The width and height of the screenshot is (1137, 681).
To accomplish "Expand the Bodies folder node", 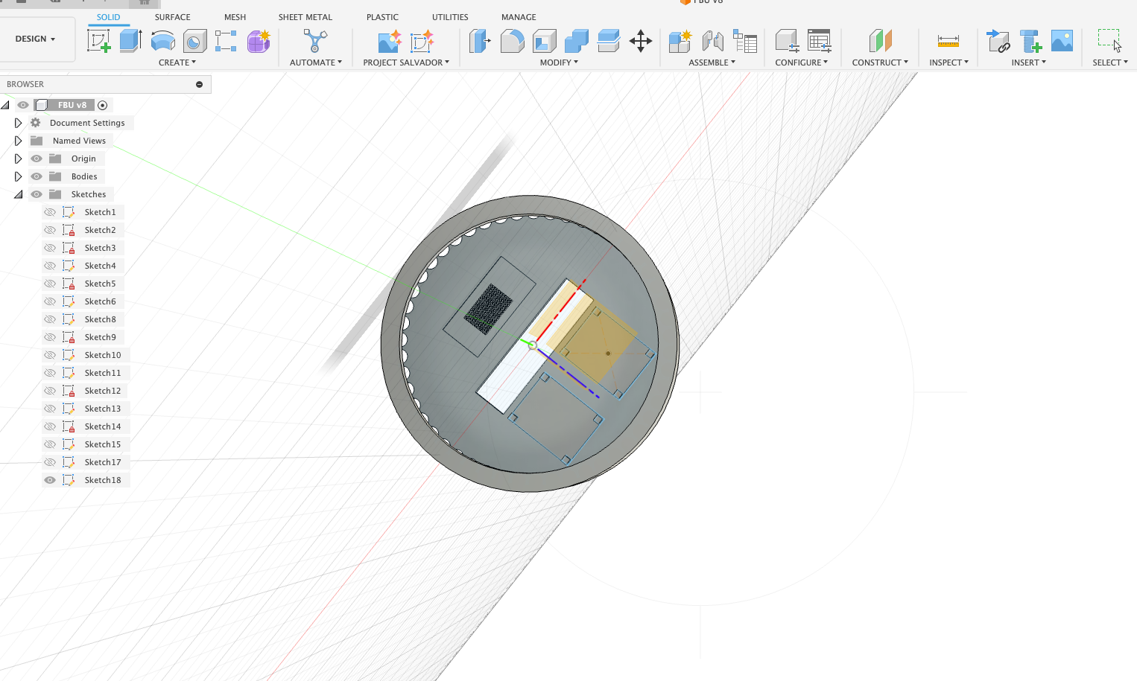I will (18, 176).
